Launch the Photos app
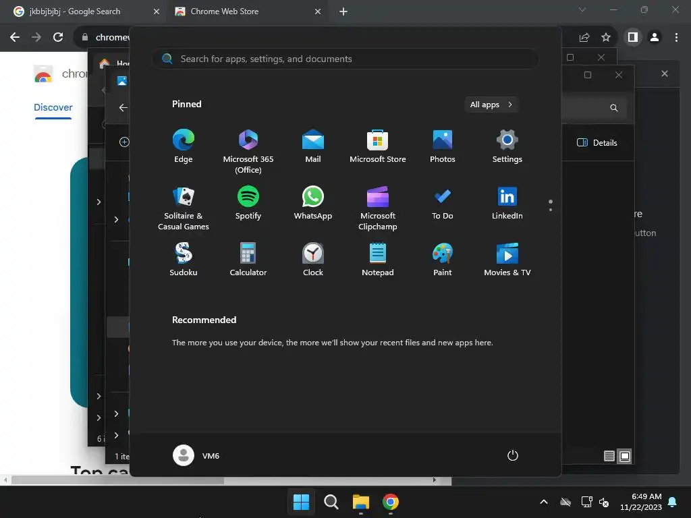The height and width of the screenshot is (518, 691). pos(443,146)
